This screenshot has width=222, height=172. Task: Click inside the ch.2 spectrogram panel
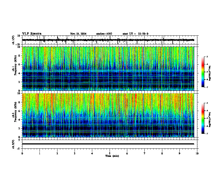click(108, 115)
